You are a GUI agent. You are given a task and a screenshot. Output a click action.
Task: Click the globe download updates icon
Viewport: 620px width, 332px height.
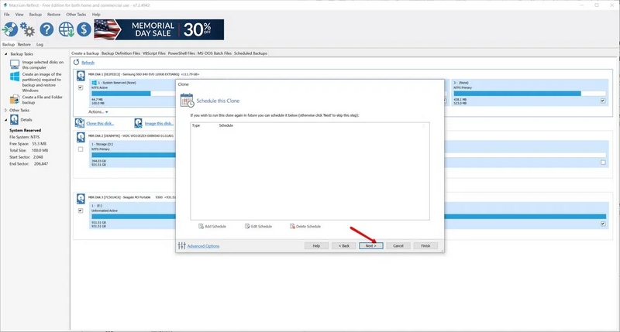(x=66, y=29)
